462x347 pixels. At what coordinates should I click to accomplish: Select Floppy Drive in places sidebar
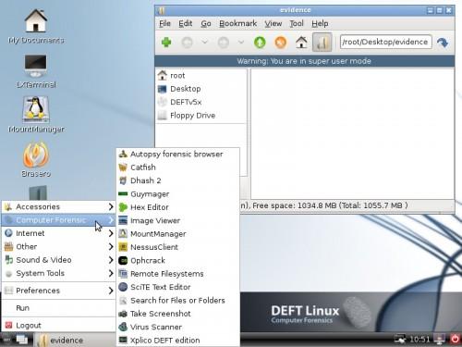201,116
